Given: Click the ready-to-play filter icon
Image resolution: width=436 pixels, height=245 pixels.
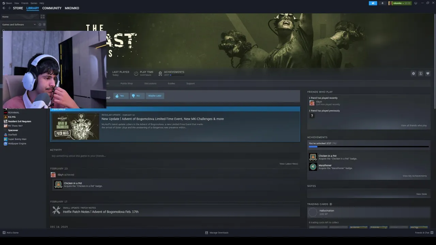Looking at the screenshot, I should (44, 24).
